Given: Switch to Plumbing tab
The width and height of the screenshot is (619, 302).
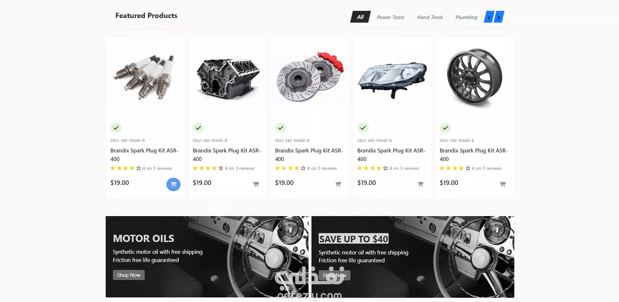Looking at the screenshot, I should click(x=466, y=17).
